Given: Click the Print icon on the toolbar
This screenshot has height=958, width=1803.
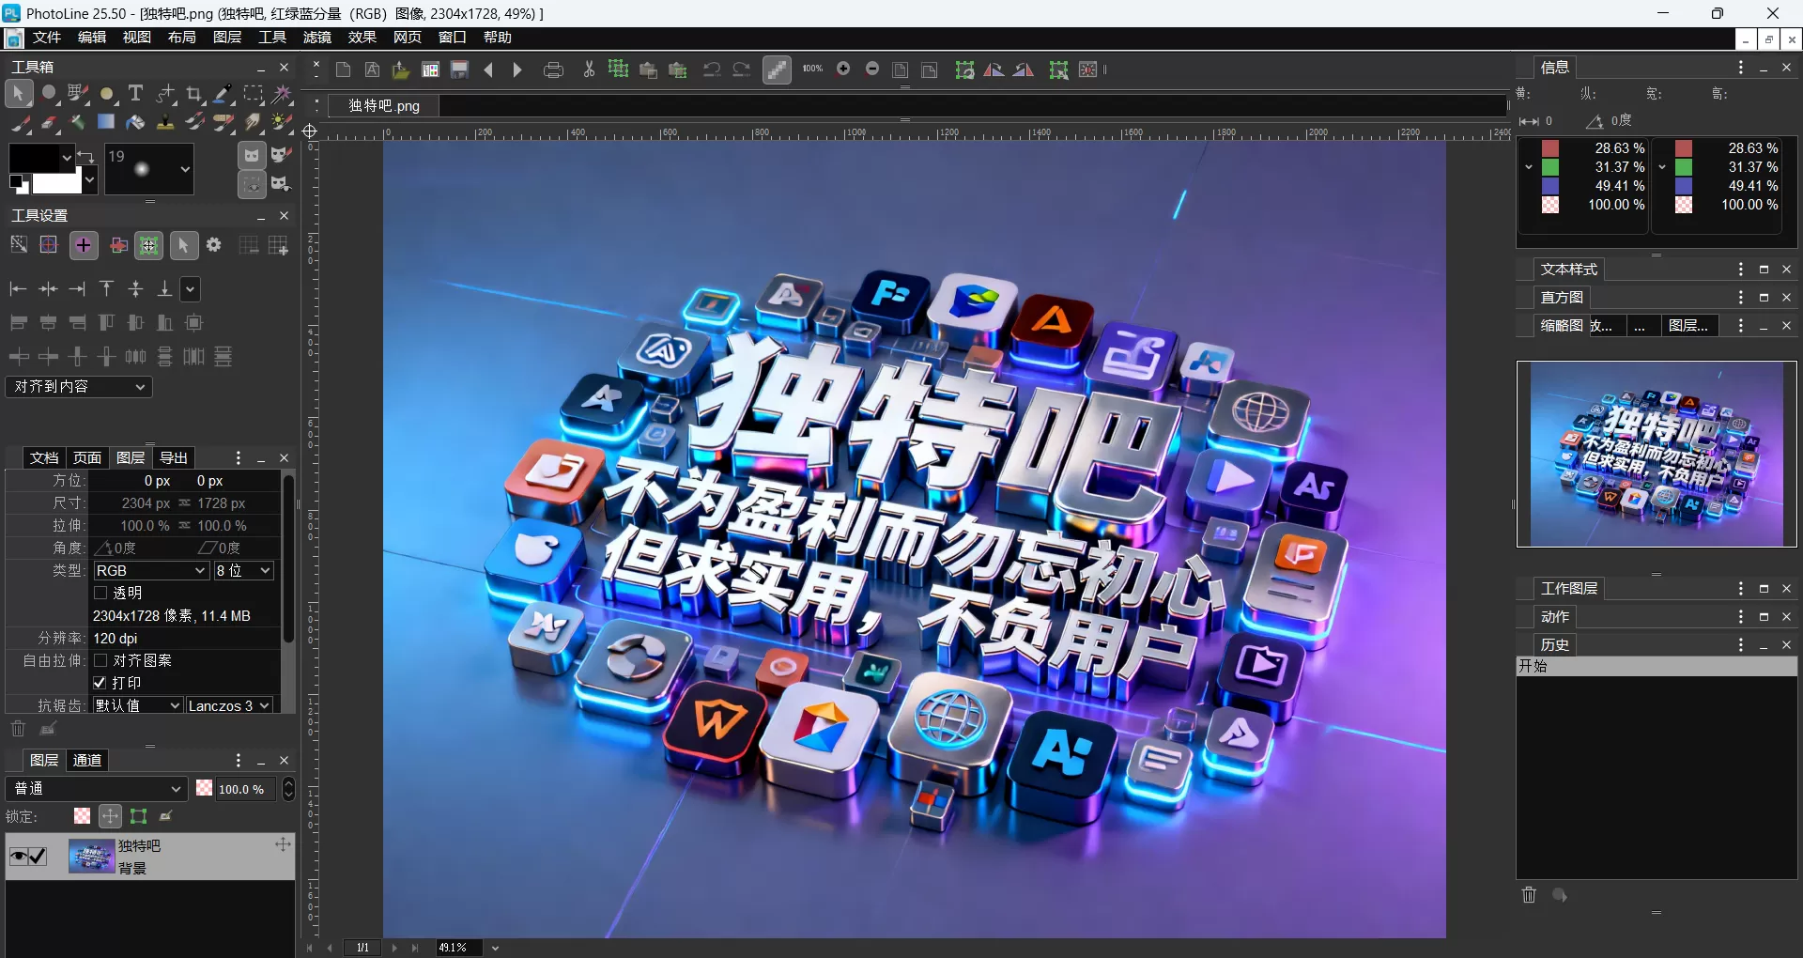Looking at the screenshot, I should coord(554,70).
